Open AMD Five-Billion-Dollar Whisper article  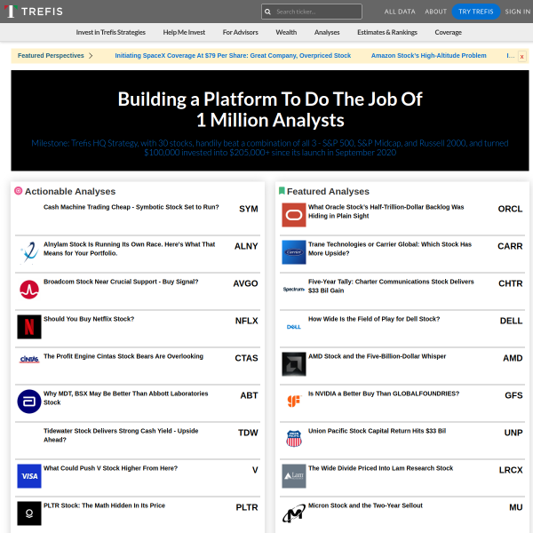tap(377, 356)
